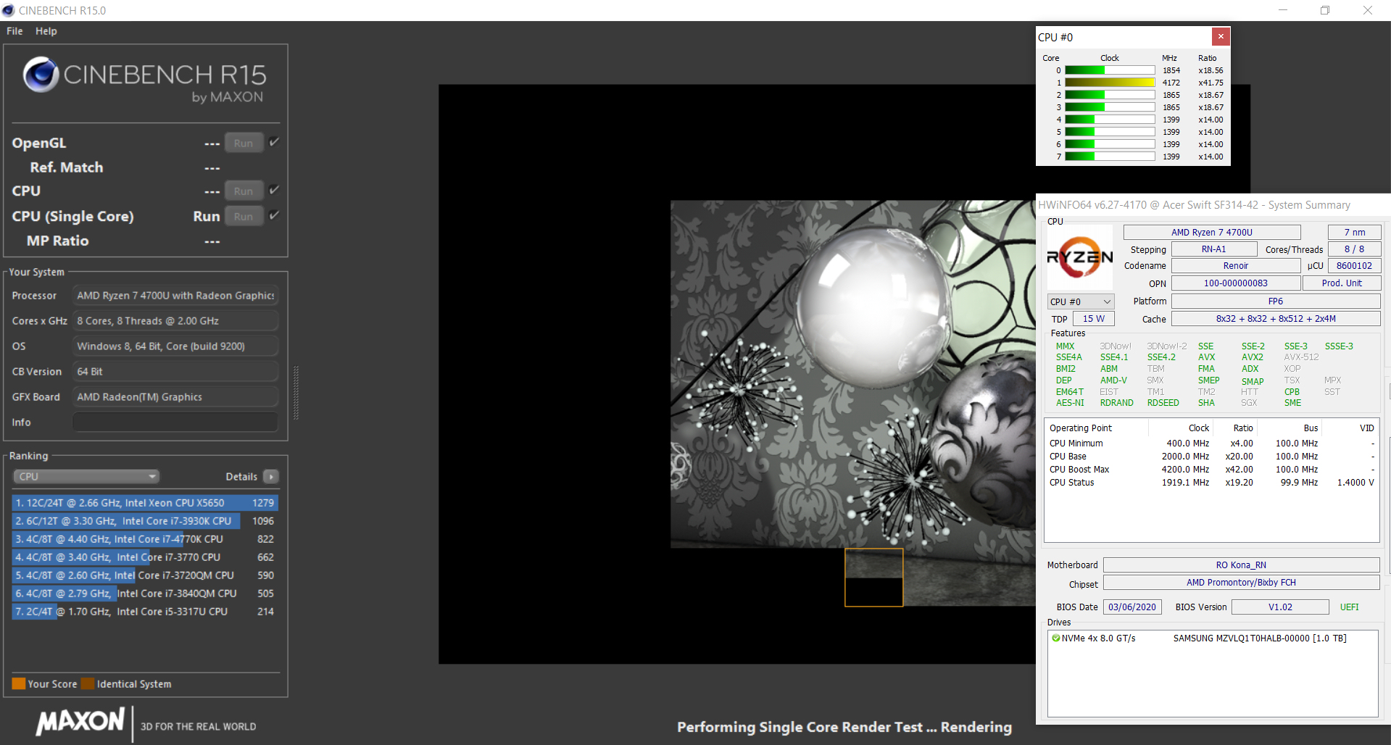
Task: Minimize the Cinebench window
Action: (x=1283, y=10)
